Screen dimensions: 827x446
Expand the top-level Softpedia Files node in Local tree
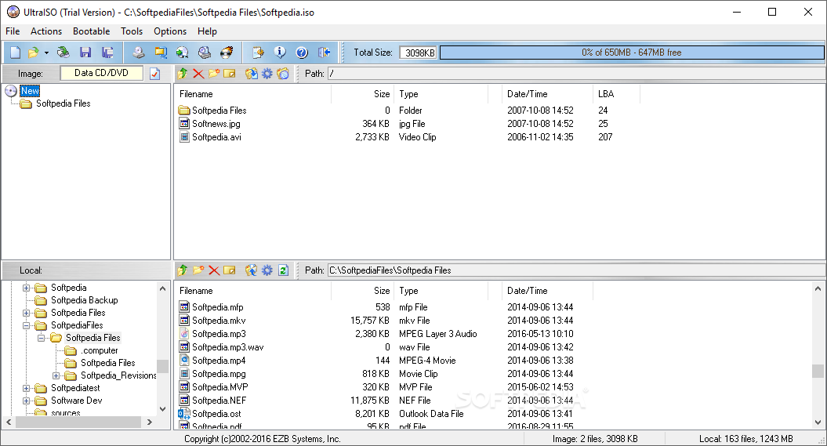[x=26, y=314]
